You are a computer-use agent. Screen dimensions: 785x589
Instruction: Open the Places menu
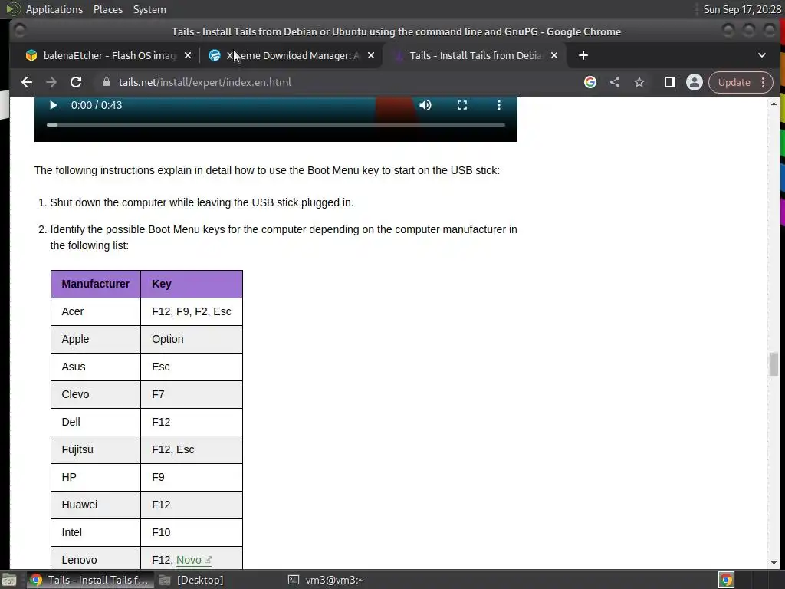click(x=108, y=9)
